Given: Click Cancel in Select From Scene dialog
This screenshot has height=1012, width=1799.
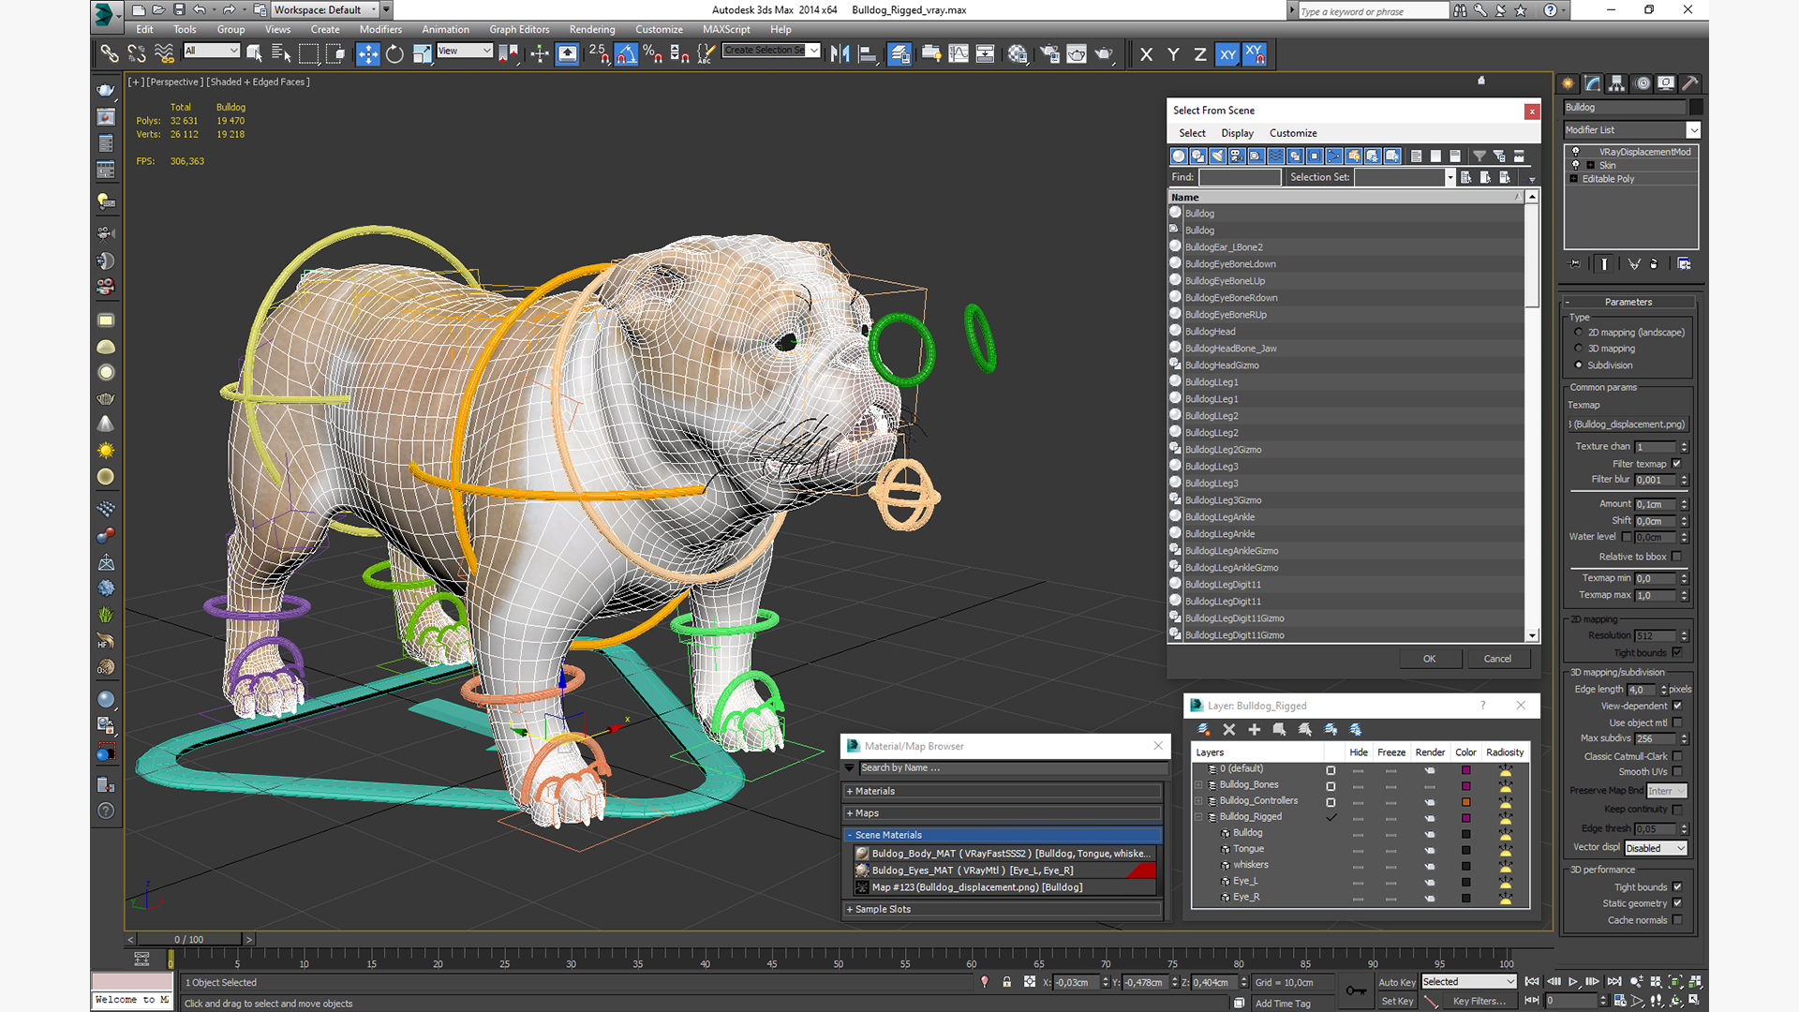Looking at the screenshot, I should (x=1497, y=659).
